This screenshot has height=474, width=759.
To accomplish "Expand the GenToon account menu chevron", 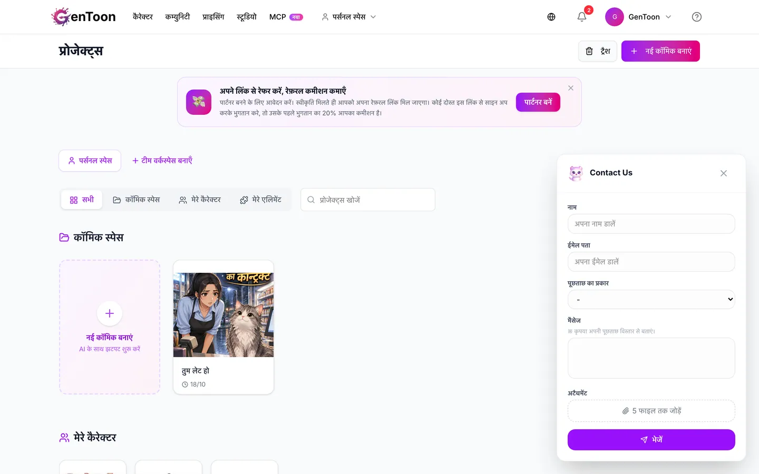I will pyautogui.click(x=668, y=17).
